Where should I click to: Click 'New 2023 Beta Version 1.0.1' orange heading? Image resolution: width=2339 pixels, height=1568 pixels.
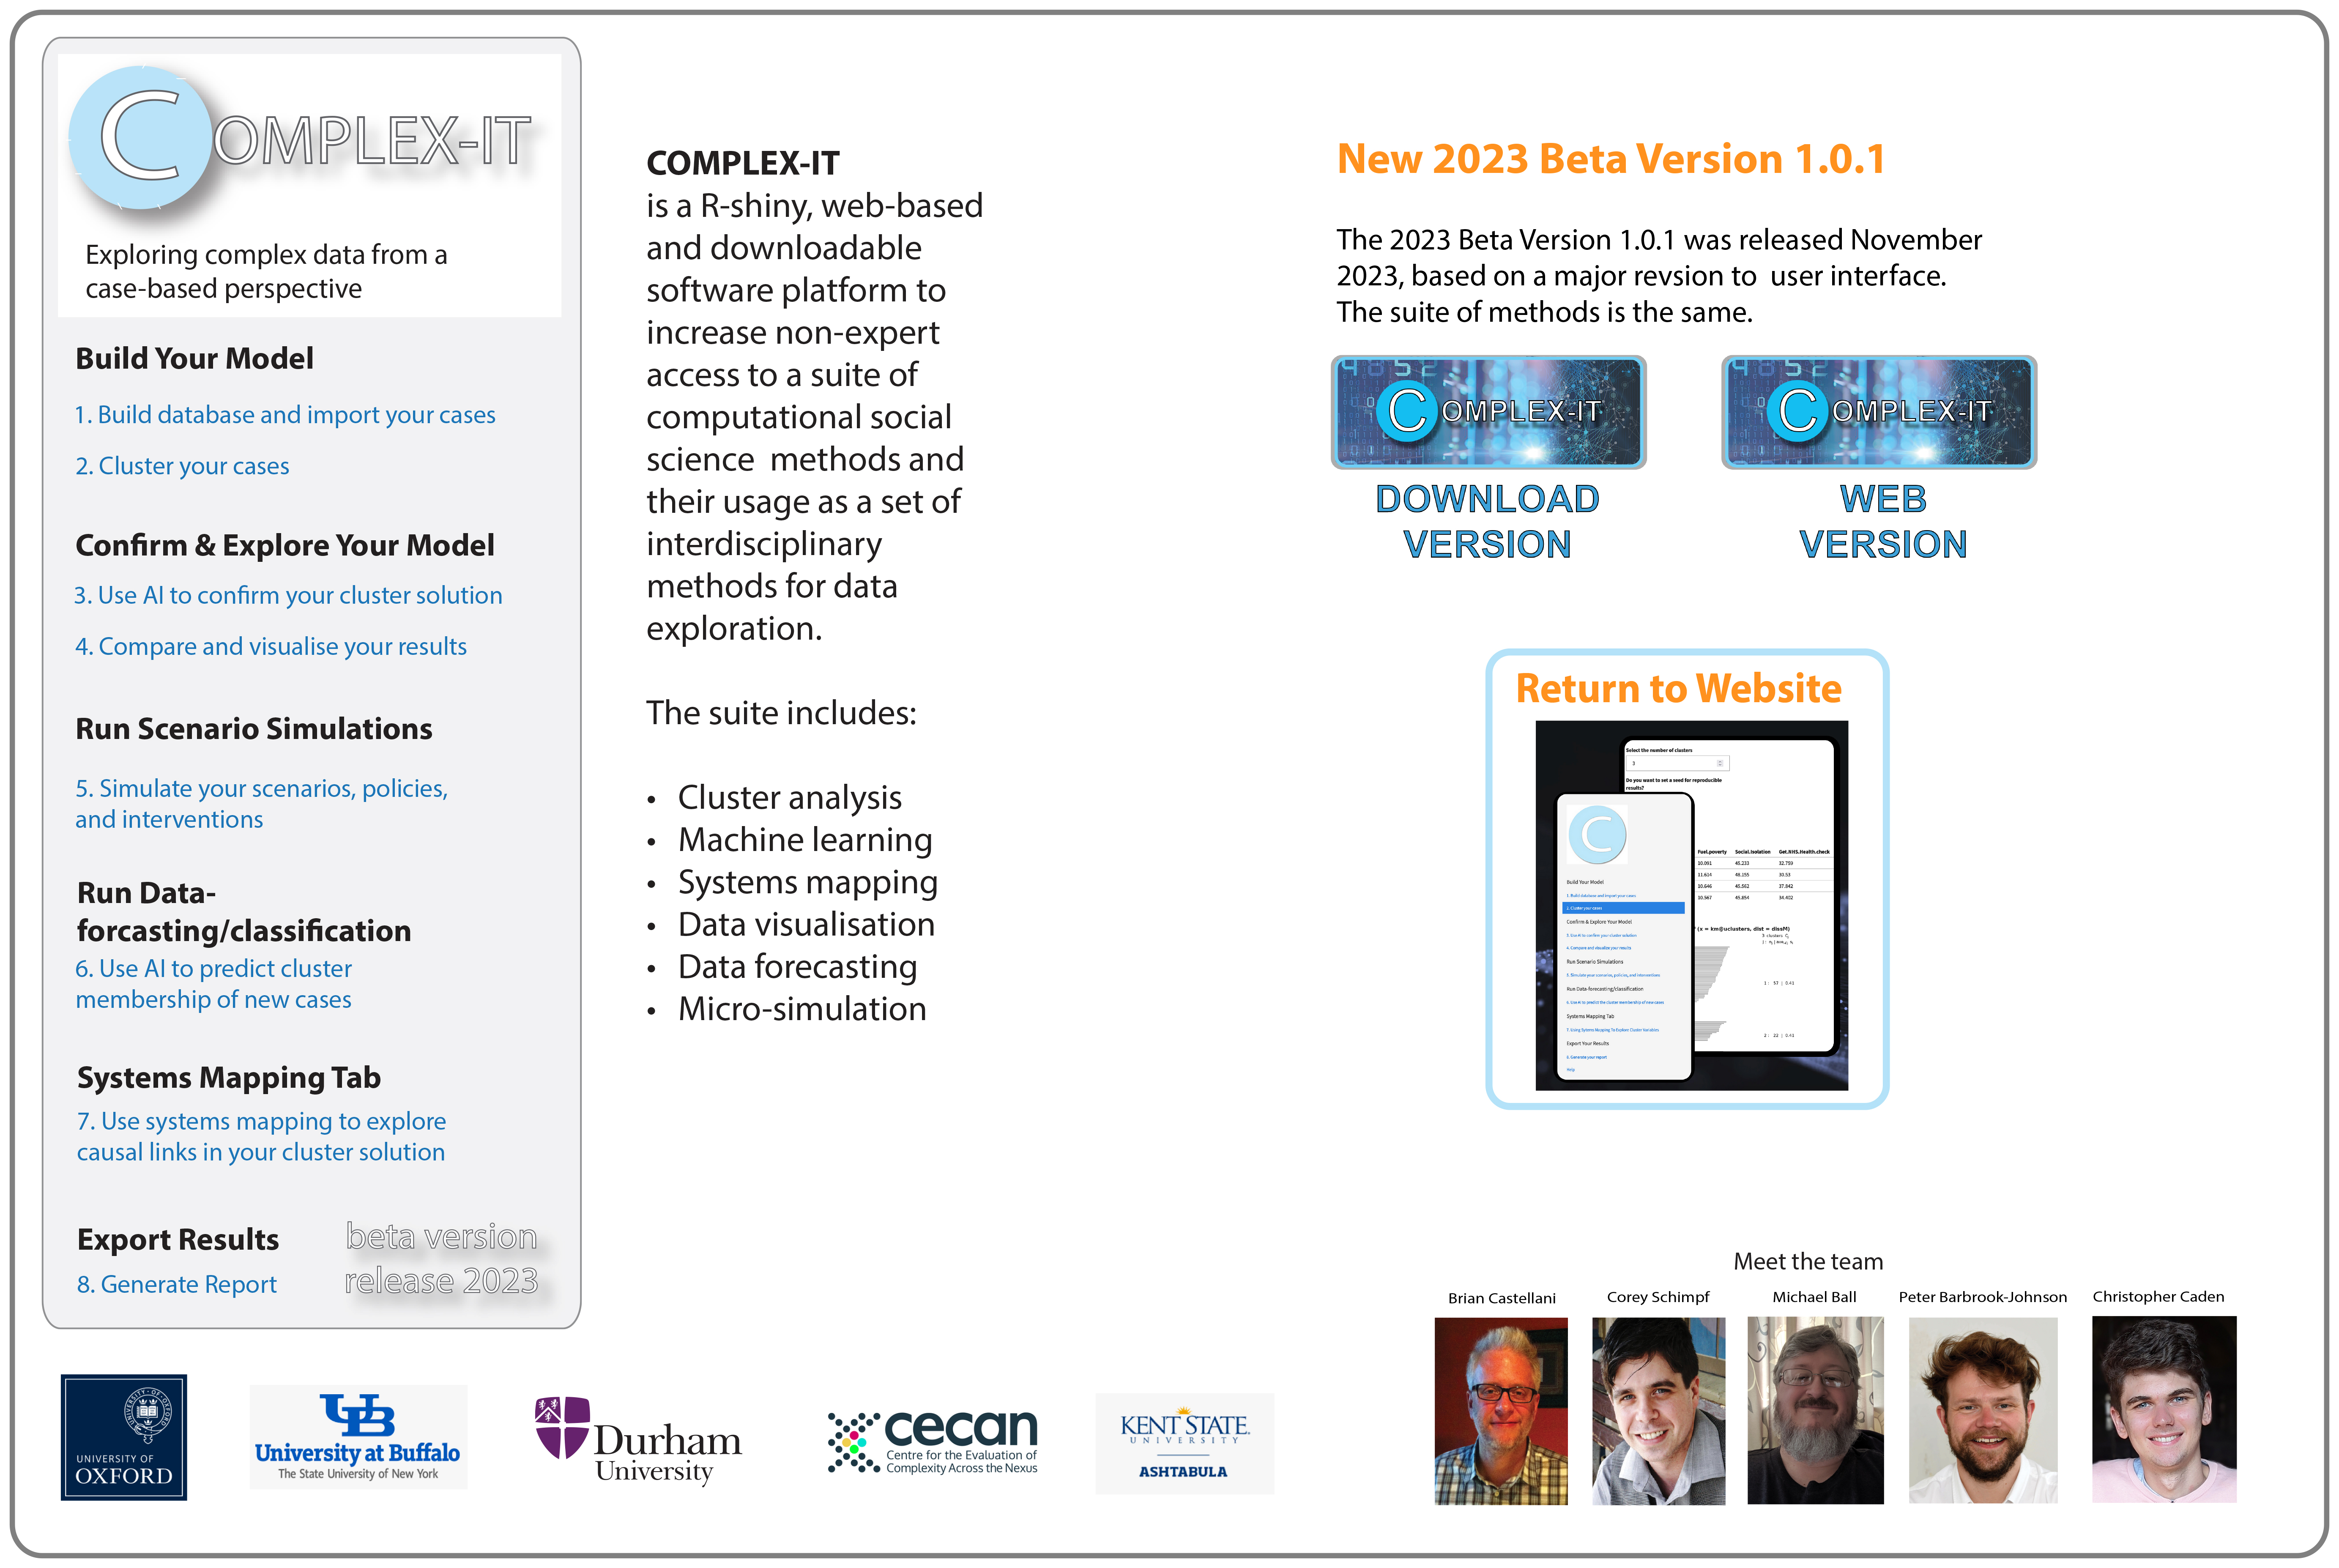pyautogui.click(x=1611, y=159)
